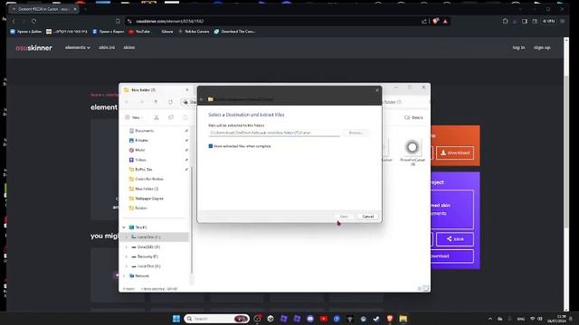Close the New folder (7) Explorer tab
This screenshot has height=325, width=579.
[187, 90]
